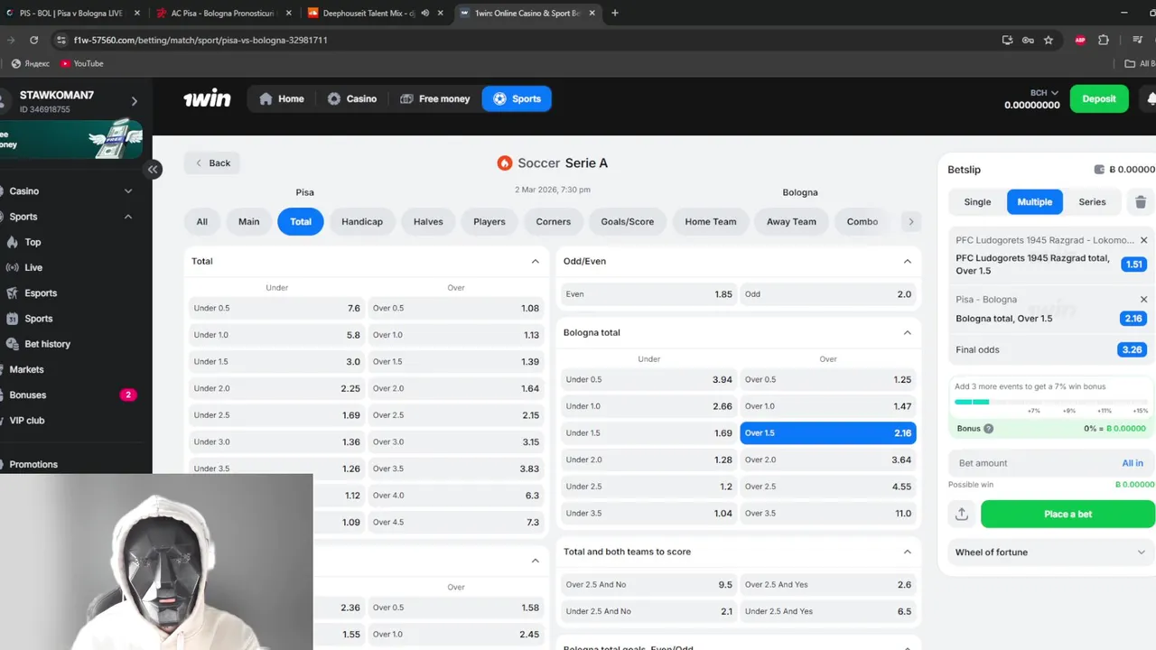Collapse the left sidebar with double-chevron icon

pos(153,169)
